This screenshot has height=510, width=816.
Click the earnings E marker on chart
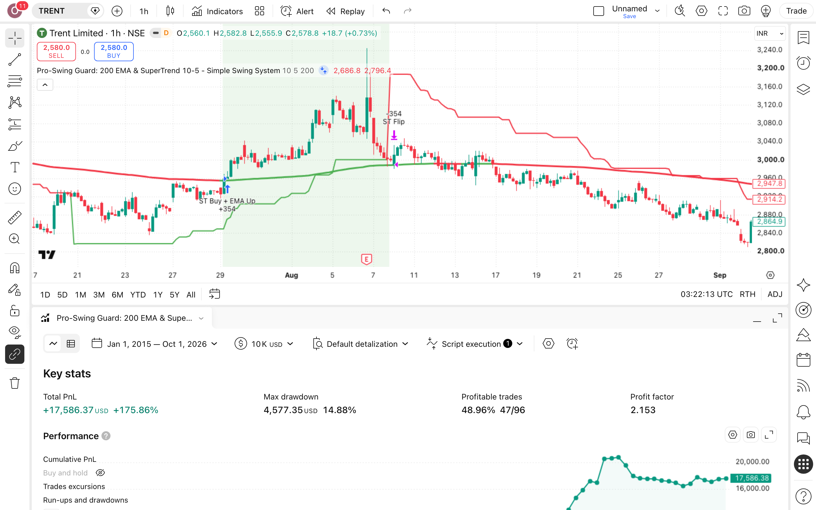click(366, 259)
